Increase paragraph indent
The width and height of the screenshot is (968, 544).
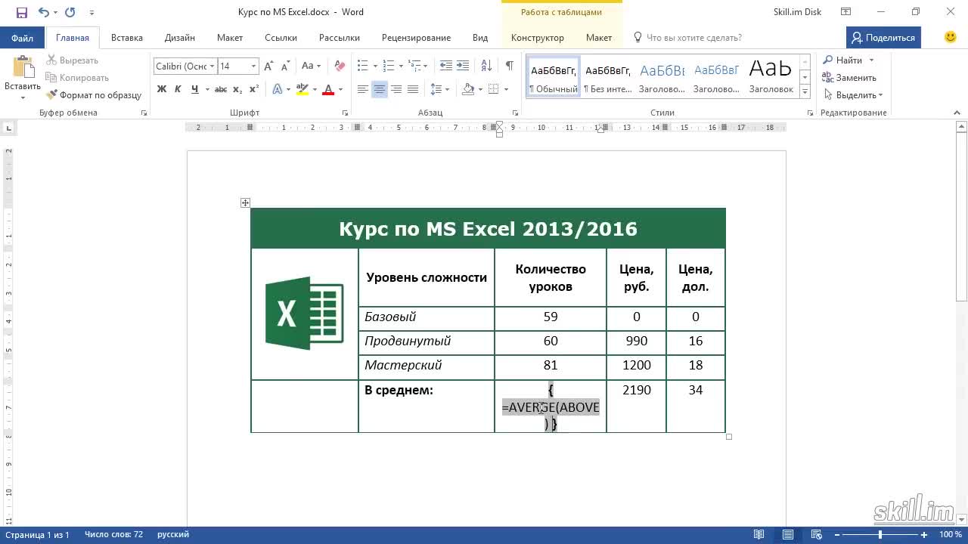(463, 66)
